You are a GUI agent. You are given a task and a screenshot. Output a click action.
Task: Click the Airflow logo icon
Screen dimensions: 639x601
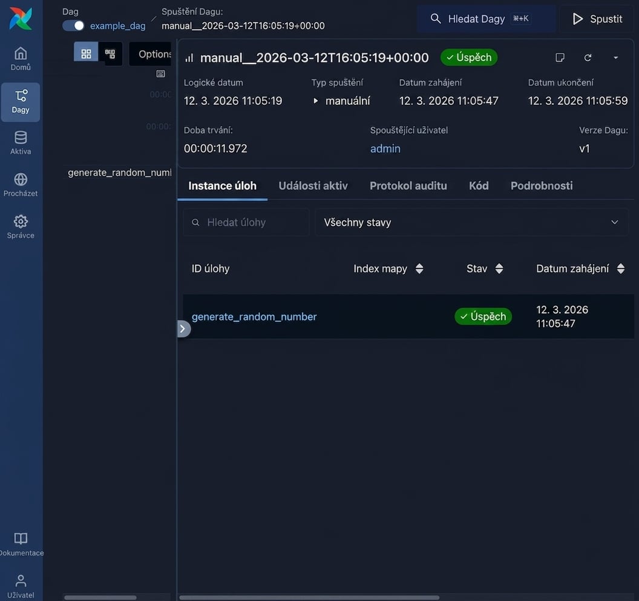(x=21, y=19)
